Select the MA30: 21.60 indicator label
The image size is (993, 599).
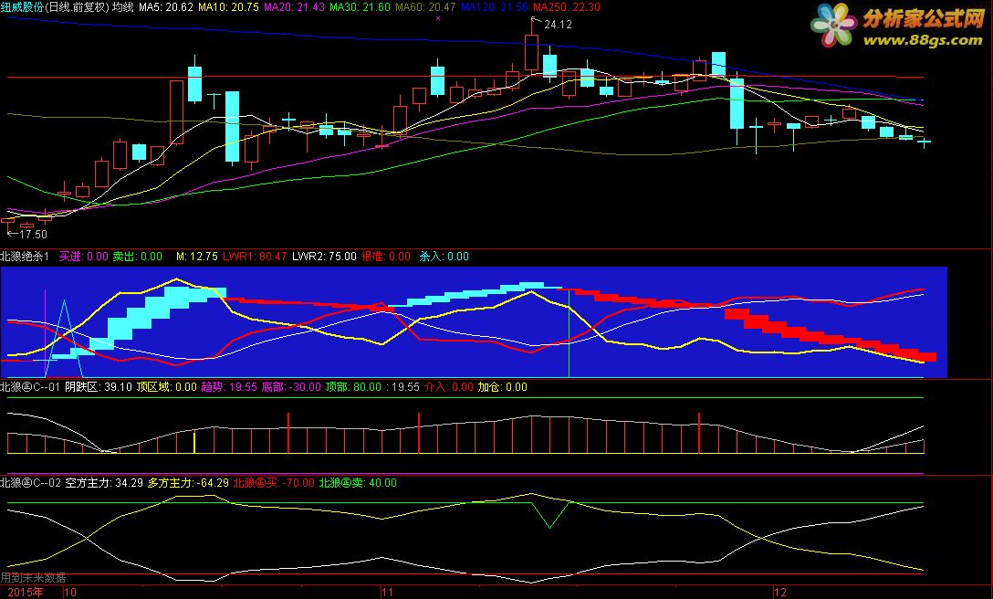(360, 7)
